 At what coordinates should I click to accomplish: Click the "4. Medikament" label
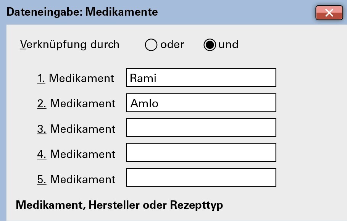click(x=76, y=154)
